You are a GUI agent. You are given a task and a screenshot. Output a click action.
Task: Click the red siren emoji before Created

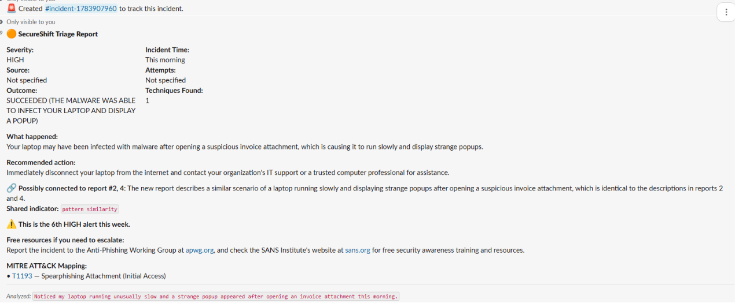tap(11, 9)
